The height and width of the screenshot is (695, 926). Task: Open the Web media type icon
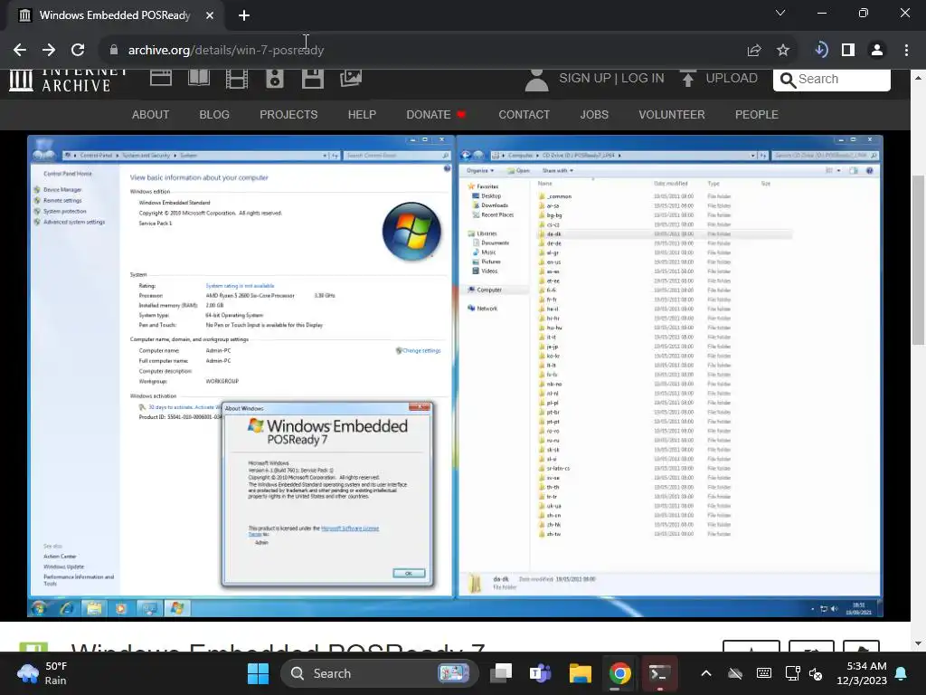coord(161,78)
